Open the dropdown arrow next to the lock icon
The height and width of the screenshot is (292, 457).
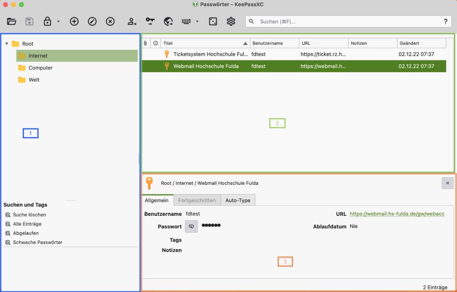(x=58, y=22)
